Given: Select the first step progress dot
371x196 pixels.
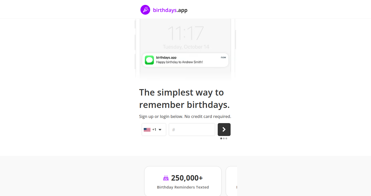Looking at the screenshot, I should pyautogui.click(x=221, y=139).
